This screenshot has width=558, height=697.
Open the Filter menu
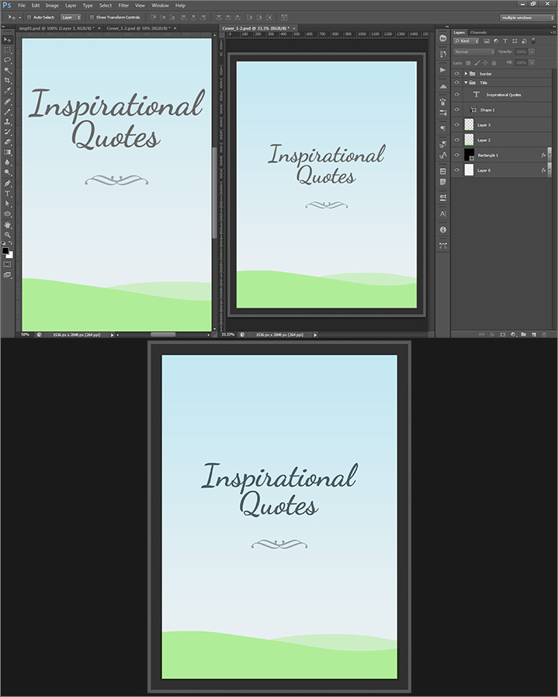pyautogui.click(x=123, y=5)
